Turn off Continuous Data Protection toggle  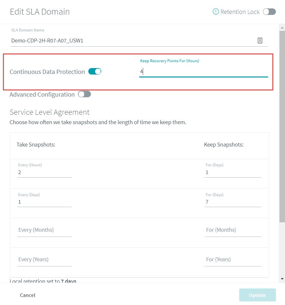(95, 71)
